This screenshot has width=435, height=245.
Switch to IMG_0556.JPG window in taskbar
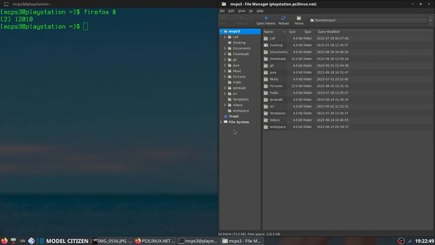[112, 241]
